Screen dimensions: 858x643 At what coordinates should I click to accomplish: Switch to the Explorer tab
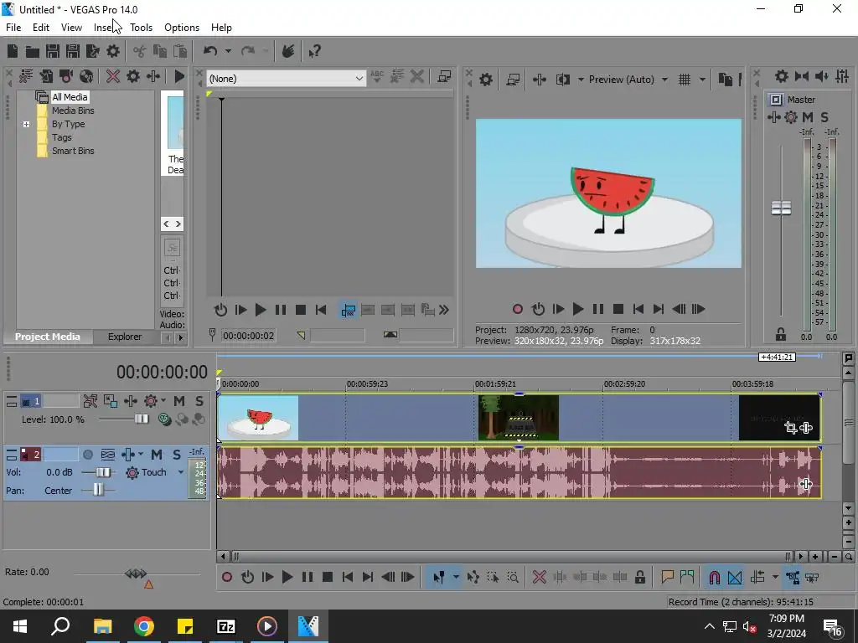[125, 337]
